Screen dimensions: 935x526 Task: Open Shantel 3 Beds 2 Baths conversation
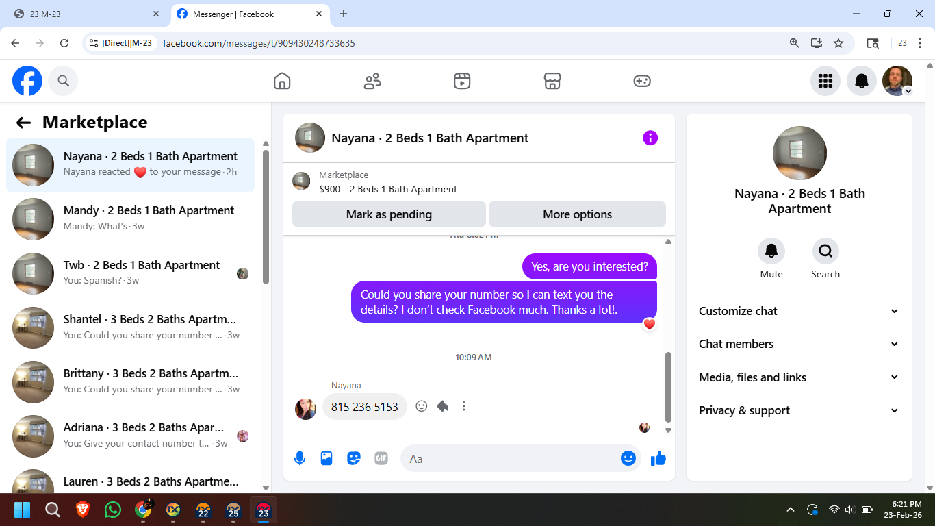point(130,327)
